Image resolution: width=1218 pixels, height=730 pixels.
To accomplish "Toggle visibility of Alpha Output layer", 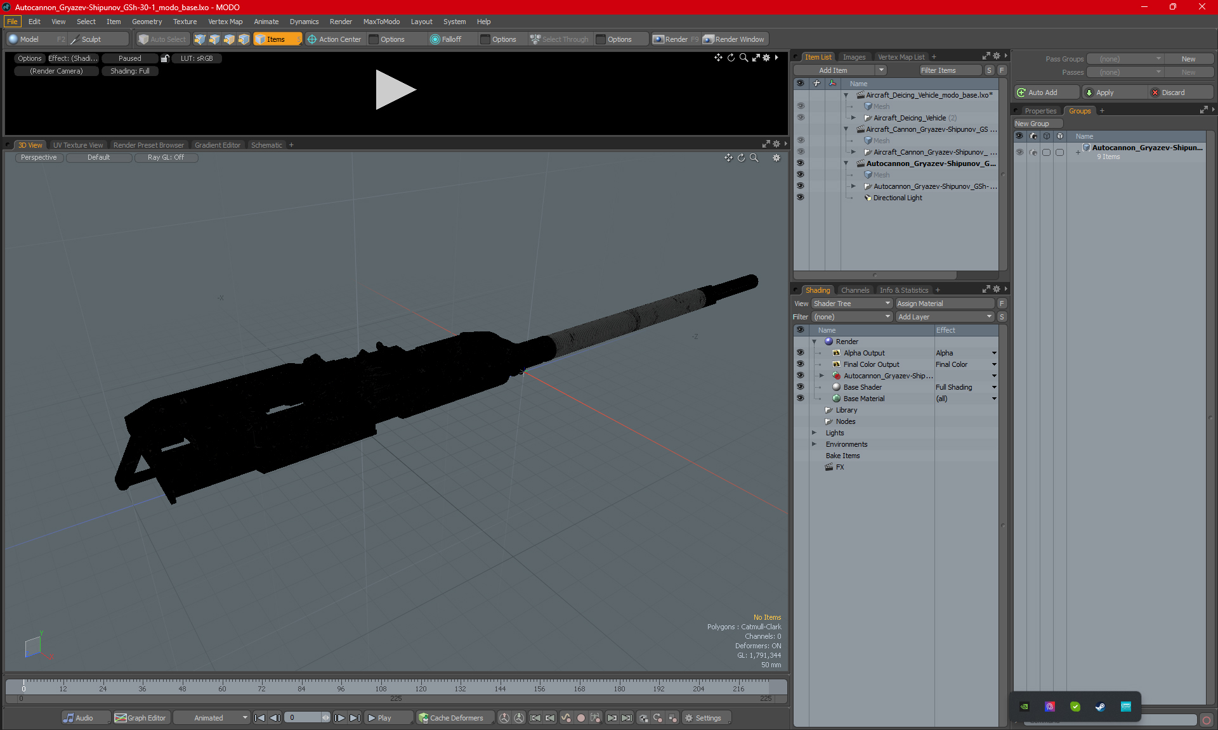I will pos(800,353).
